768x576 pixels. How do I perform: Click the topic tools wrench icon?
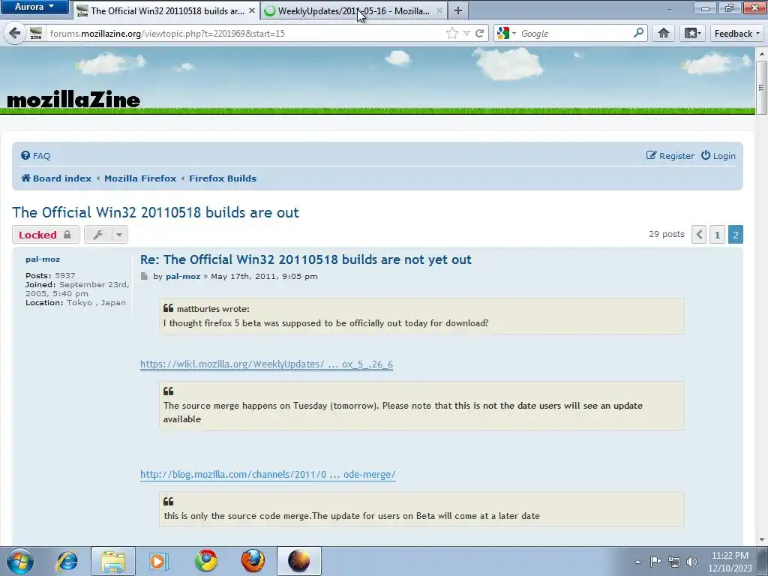[98, 235]
